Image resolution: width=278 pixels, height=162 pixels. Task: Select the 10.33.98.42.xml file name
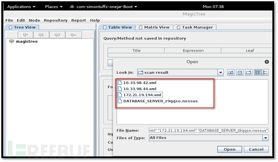click(x=140, y=83)
